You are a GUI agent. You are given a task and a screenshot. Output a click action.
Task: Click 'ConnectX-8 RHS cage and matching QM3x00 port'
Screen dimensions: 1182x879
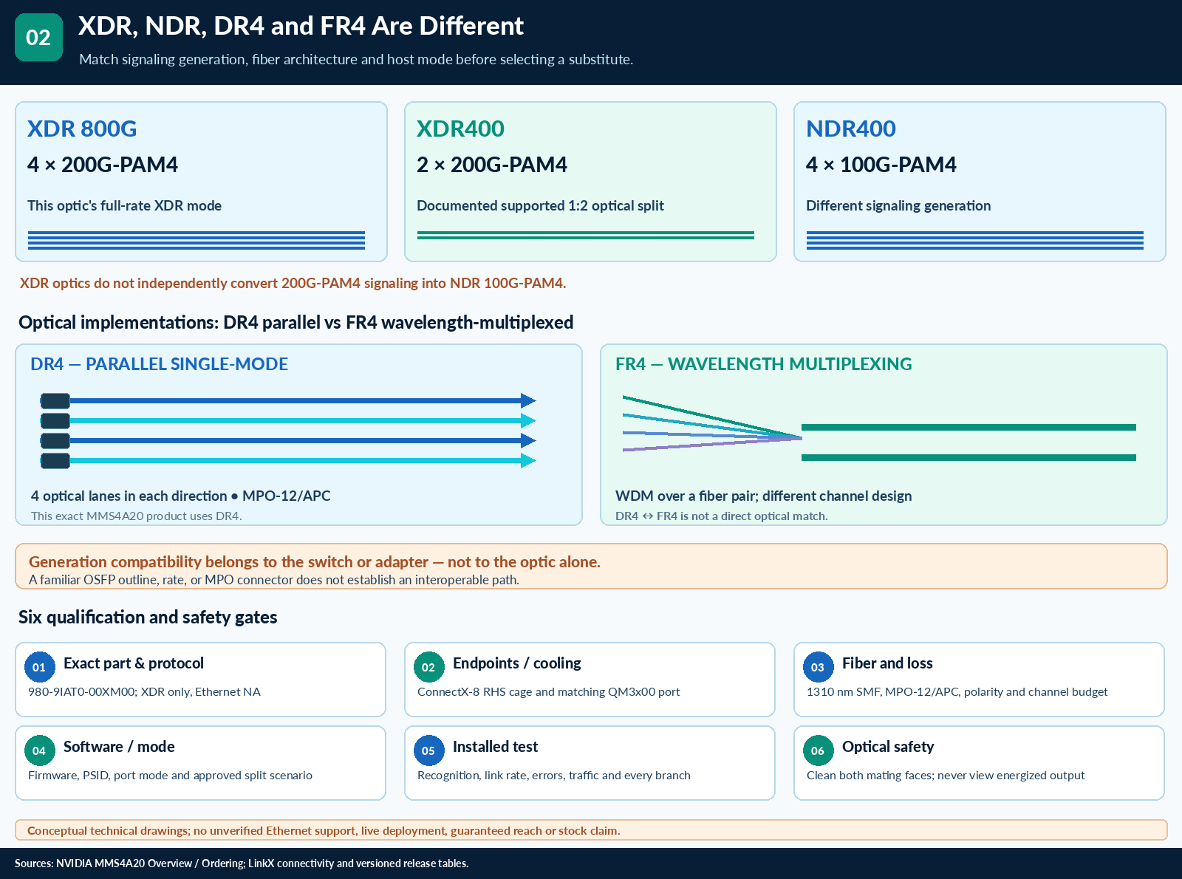(549, 692)
